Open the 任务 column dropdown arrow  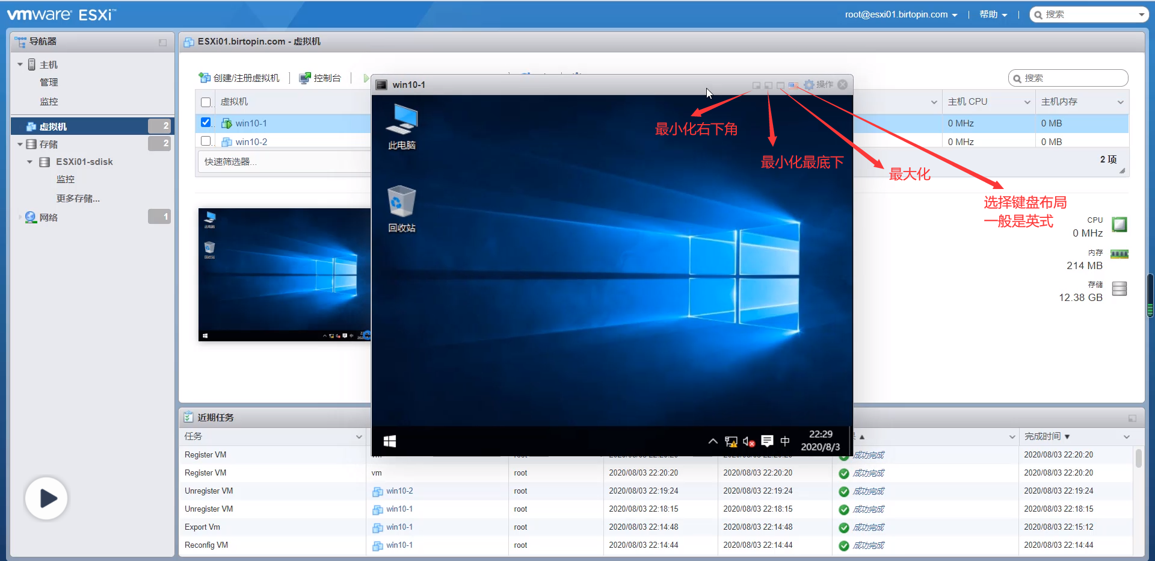(x=359, y=437)
